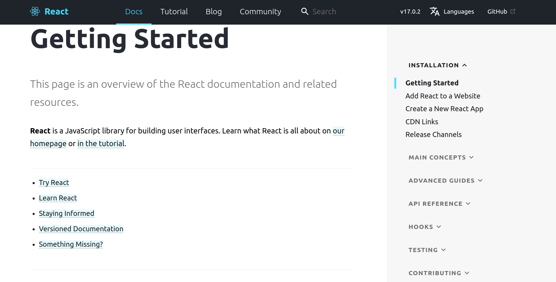The height and width of the screenshot is (282, 556).
Task: Click the GitHub external link icon
Action: tap(513, 11)
